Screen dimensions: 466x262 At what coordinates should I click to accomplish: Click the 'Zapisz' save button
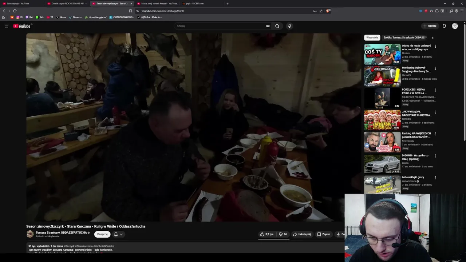(x=323, y=234)
